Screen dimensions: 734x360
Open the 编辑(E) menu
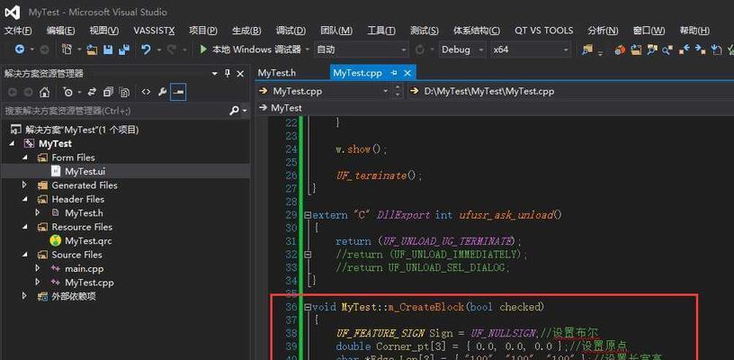tap(61, 31)
